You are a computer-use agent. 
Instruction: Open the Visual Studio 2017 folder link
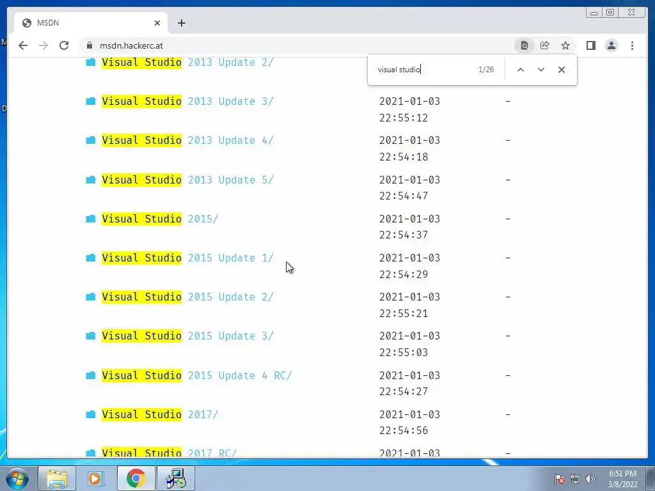(160, 414)
